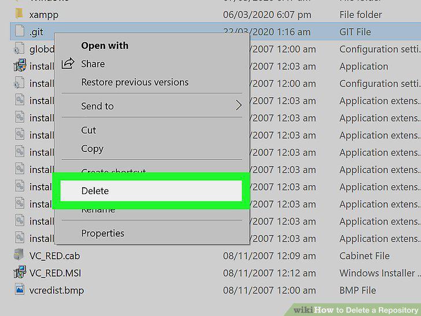Screen dimensions: 421x316
Task: Select the xampp folder name
Action: tap(44, 15)
